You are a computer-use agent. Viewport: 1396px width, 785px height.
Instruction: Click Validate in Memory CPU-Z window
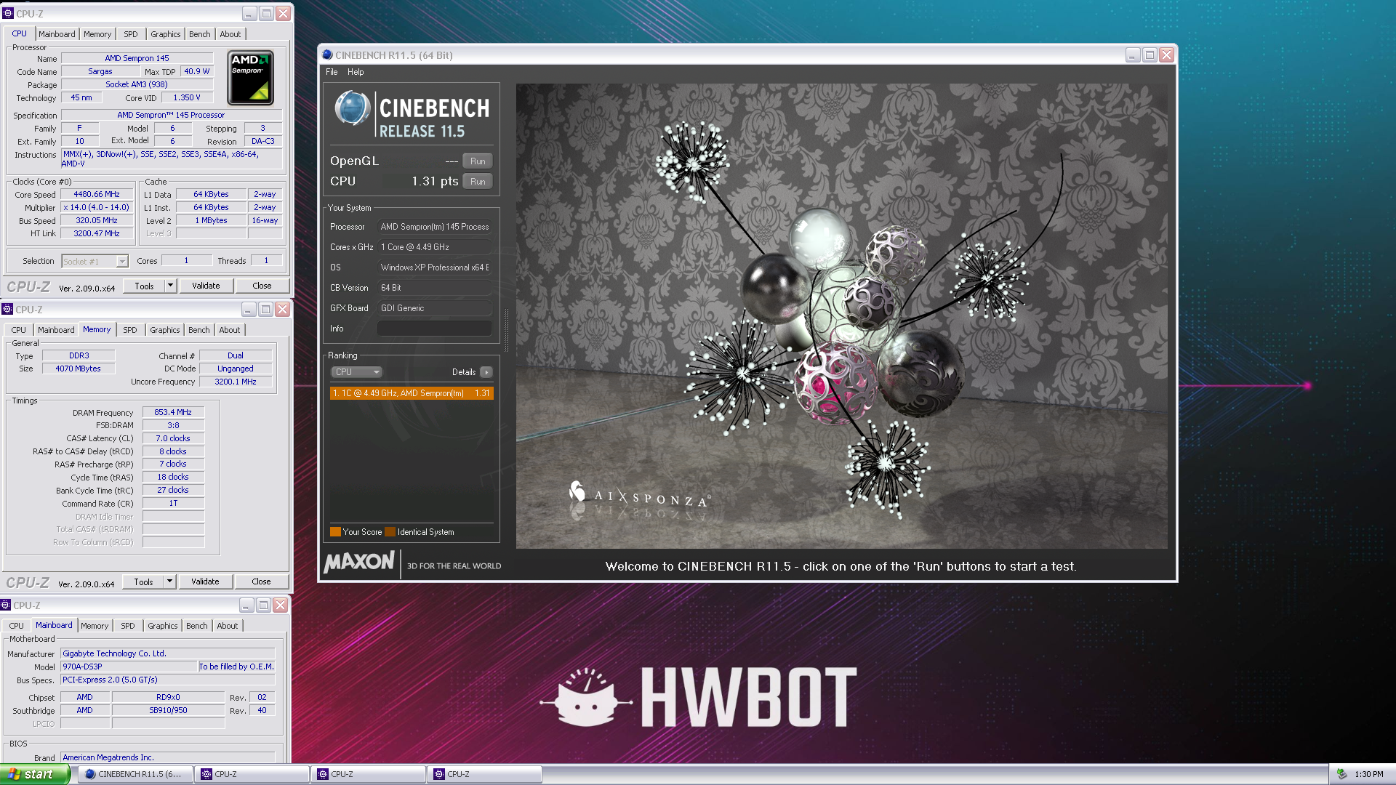[205, 581]
